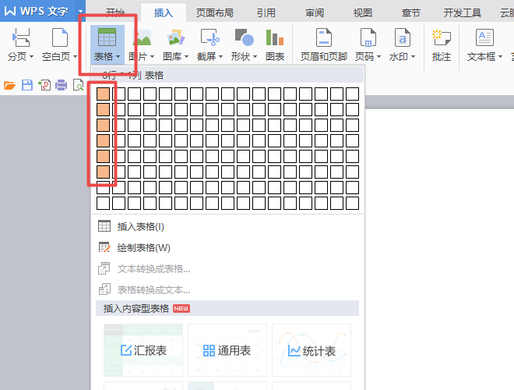Click the 分页 page break icon

click(21, 37)
